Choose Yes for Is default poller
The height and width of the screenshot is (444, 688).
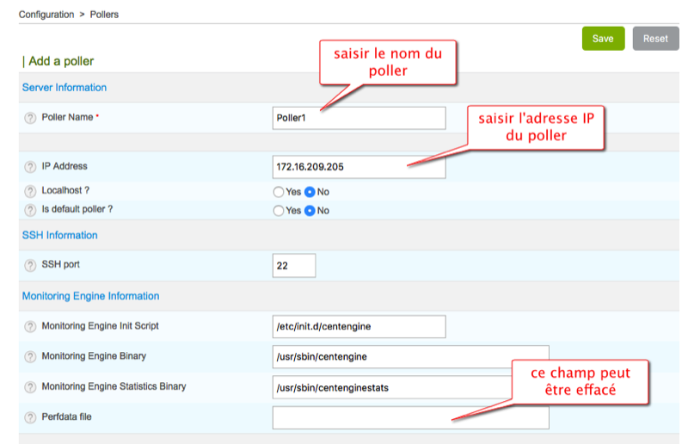[x=278, y=211]
